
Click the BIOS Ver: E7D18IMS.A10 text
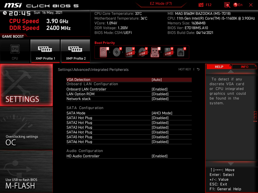click(188, 28)
